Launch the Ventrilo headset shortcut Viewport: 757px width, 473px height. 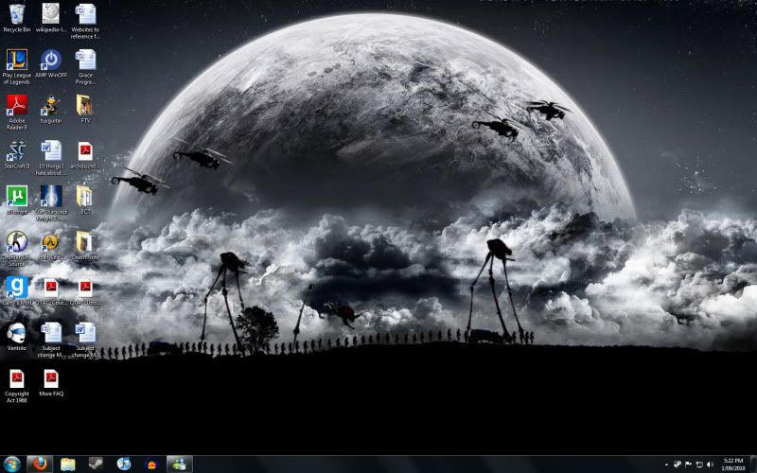click(17, 337)
